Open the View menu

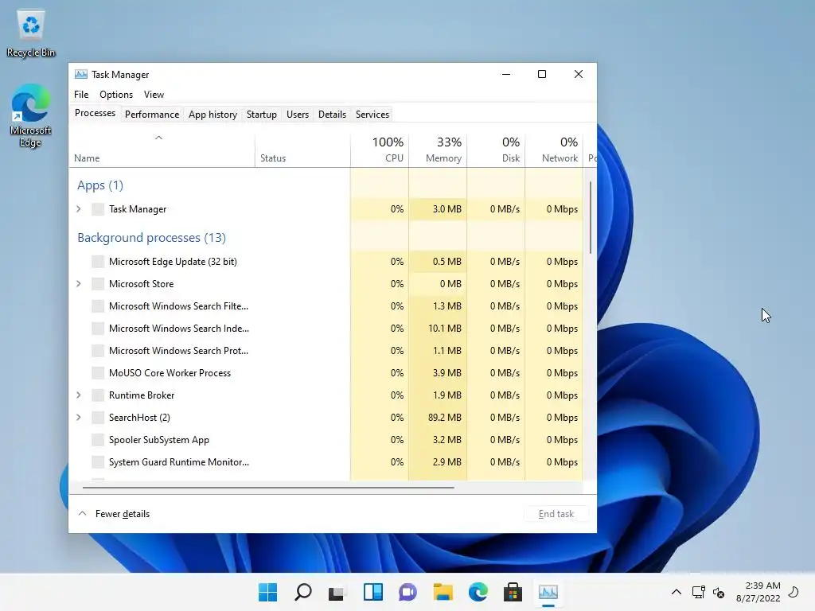point(154,95)
